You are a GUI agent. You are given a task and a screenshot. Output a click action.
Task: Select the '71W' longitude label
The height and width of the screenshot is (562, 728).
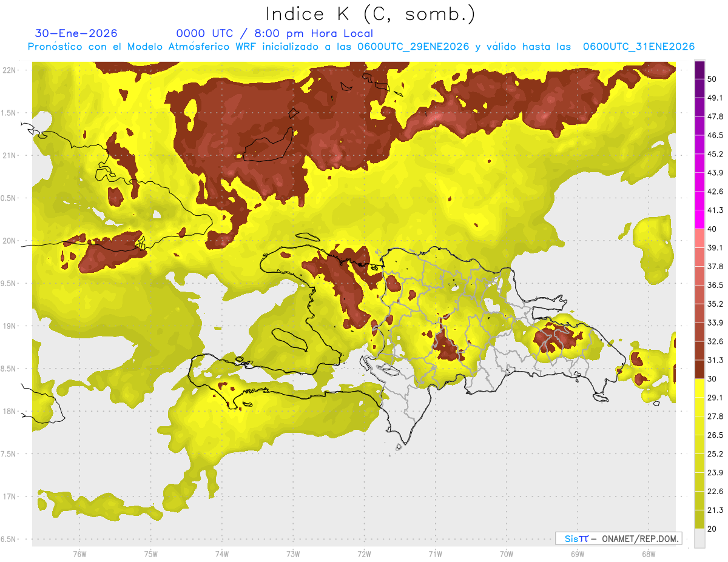[x=435, y=554]
